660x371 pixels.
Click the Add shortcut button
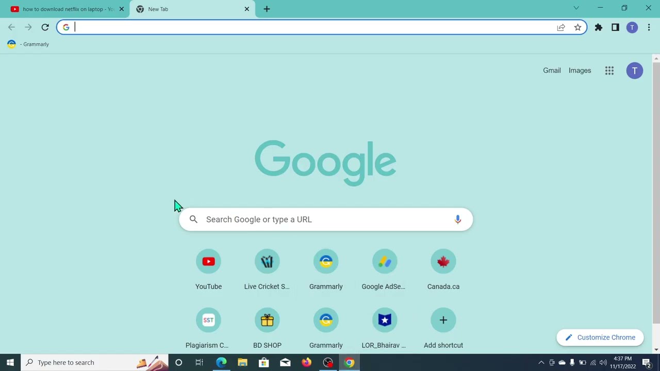pyautogui.click(x=443, y=329)
